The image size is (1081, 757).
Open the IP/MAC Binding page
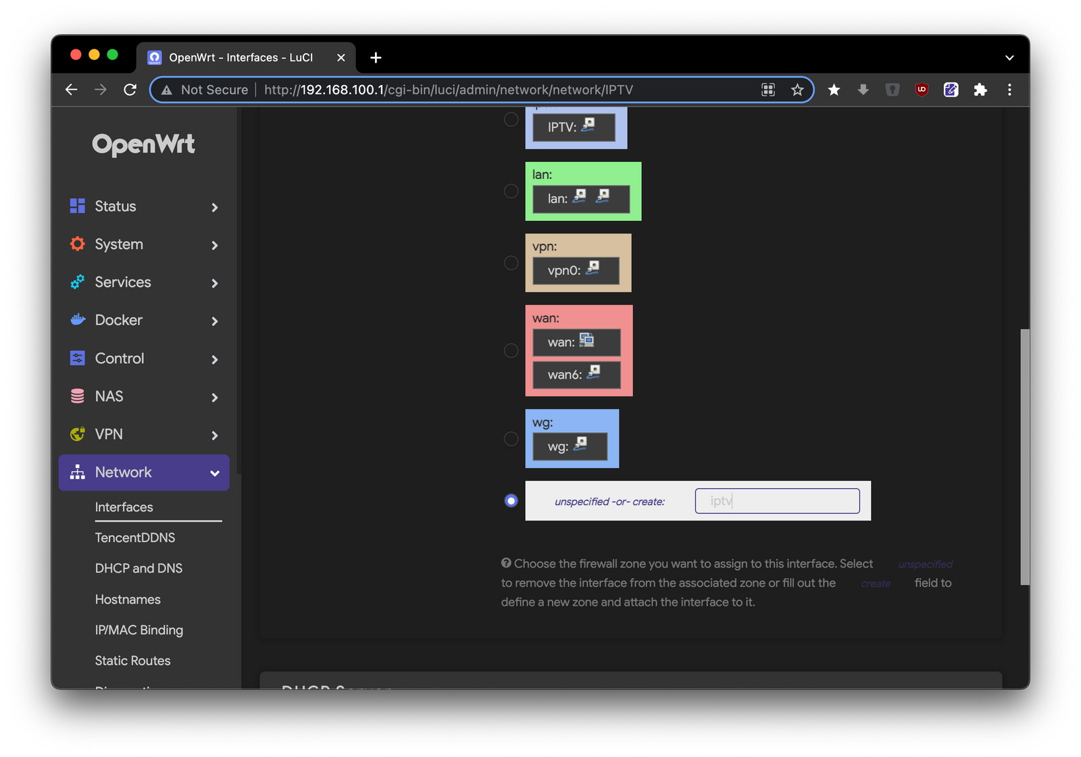point(139,630)
